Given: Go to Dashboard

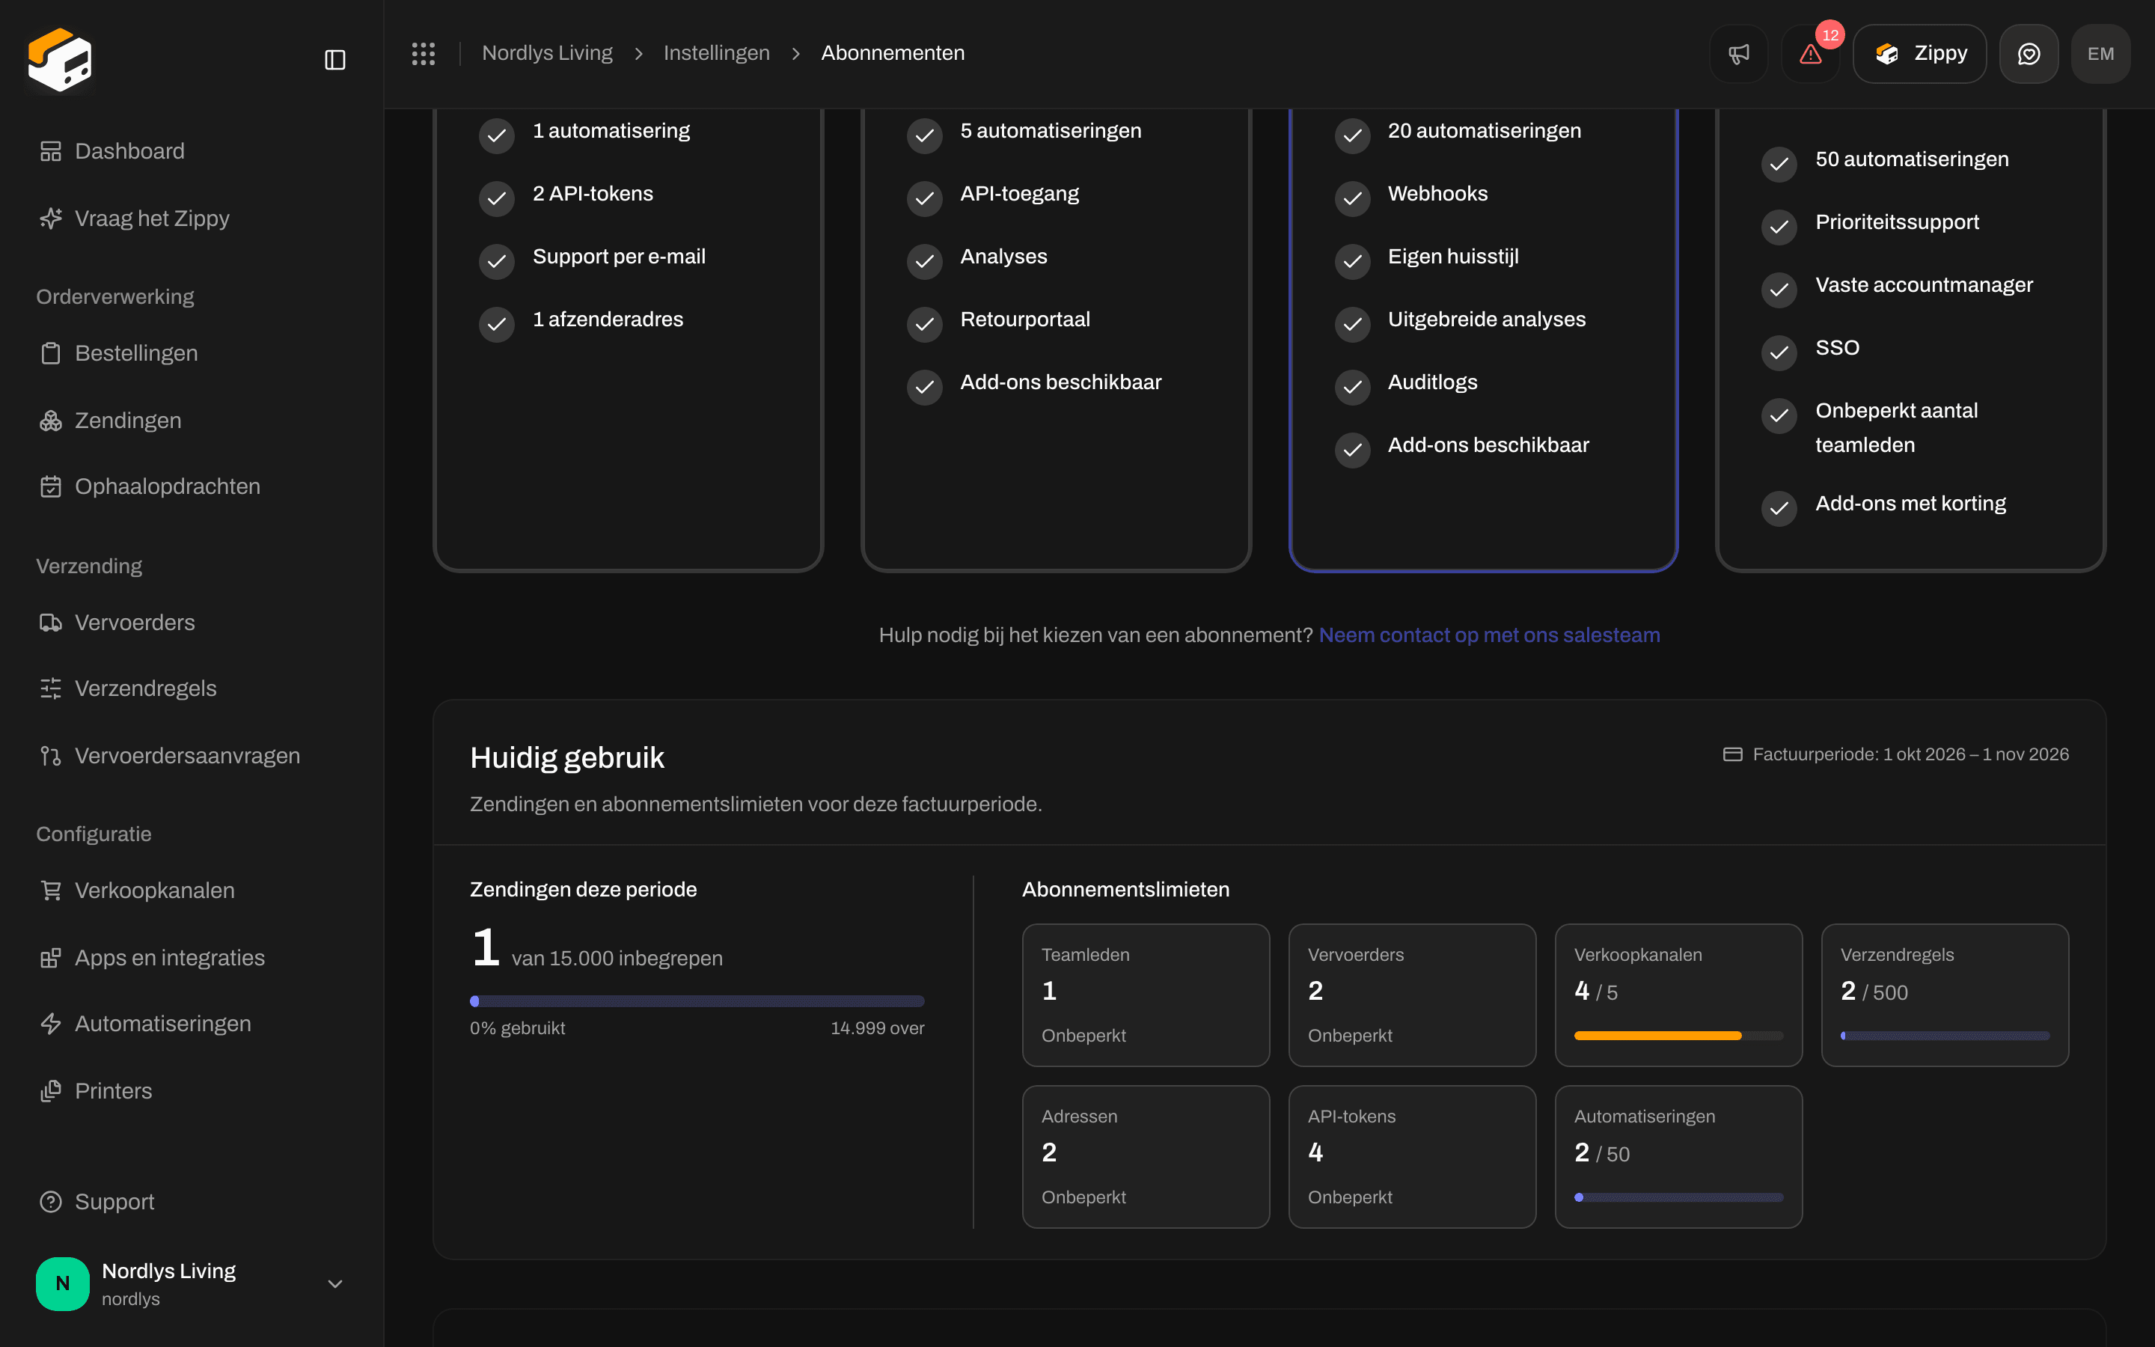Looking at the screenshot, I should (x=192, y=151).
